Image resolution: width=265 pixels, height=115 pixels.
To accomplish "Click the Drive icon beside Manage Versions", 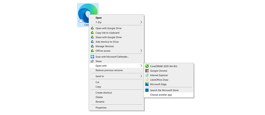I will (92, 46).
